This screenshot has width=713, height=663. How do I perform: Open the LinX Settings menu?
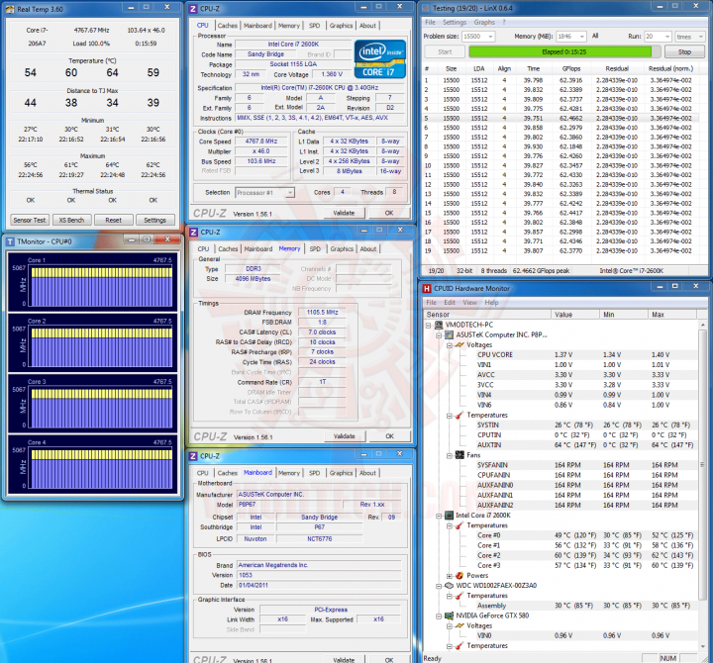pyautogui.click(x=455, y=22)
